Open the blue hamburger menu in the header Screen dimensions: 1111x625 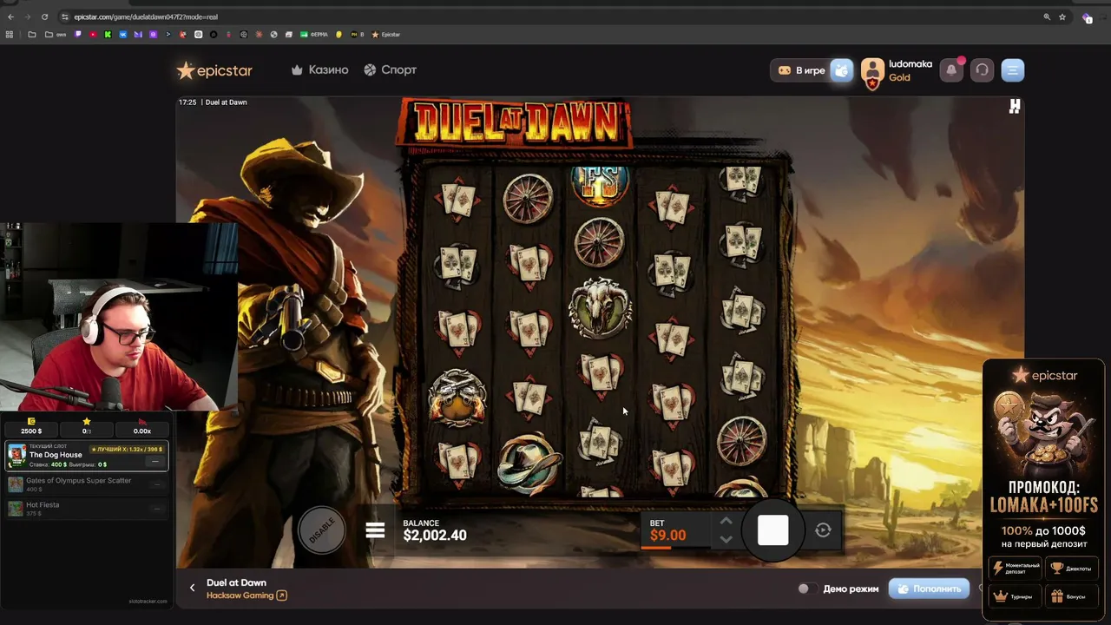[x=1013, y=70]
